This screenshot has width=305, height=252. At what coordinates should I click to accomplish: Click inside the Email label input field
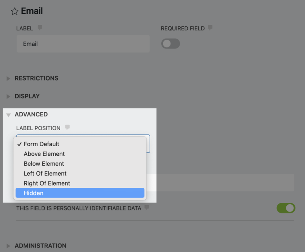click(82, 44)
